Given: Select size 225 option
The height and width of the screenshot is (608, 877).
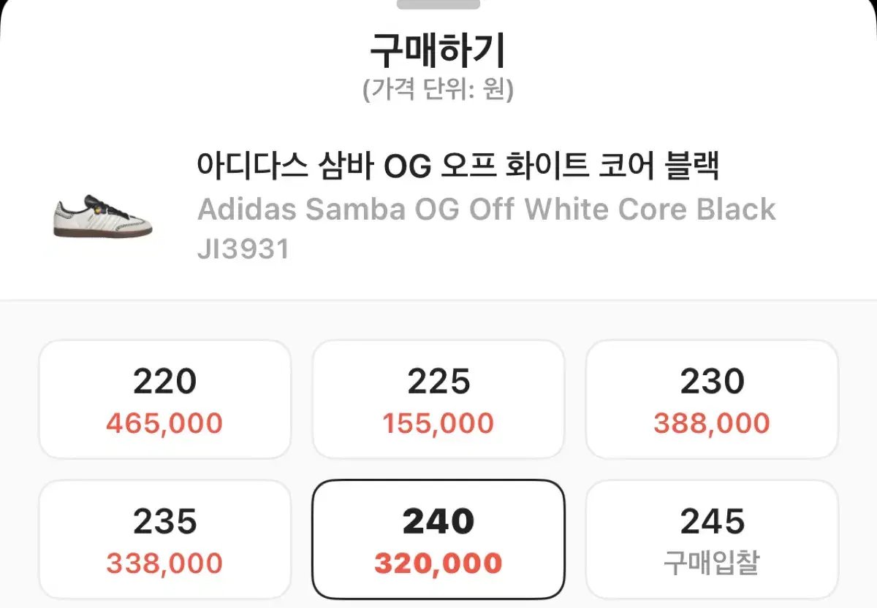Looking at the screenshot, I should click(438, 399).
